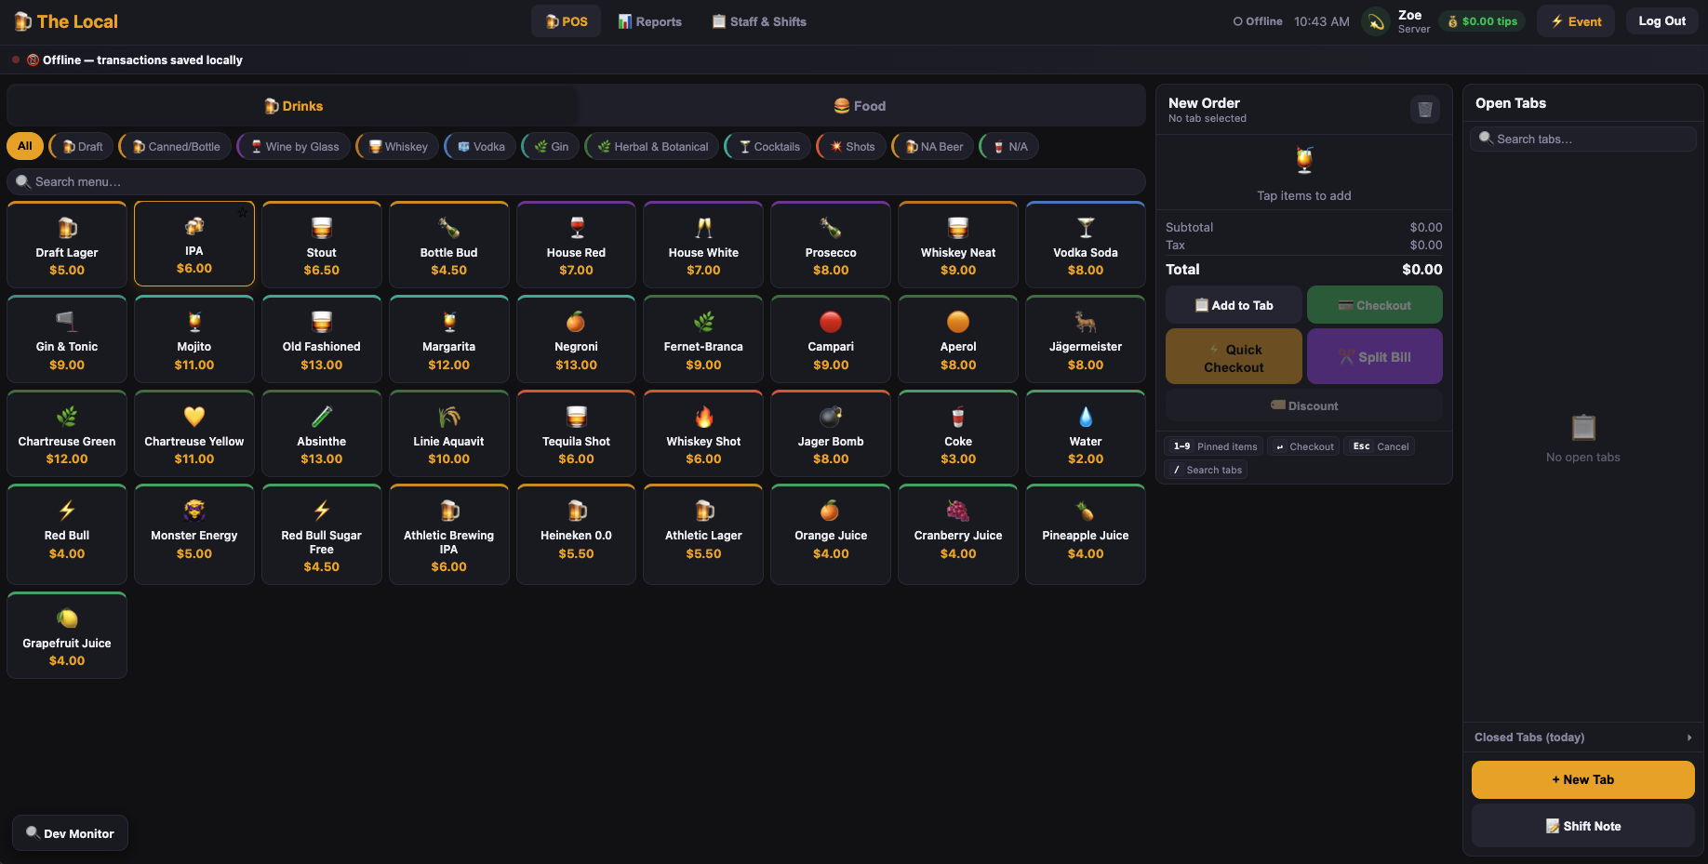The image size is (1708, 864).
Task: Filter by Herbal & Botanical category
Action: click(652, 146)
